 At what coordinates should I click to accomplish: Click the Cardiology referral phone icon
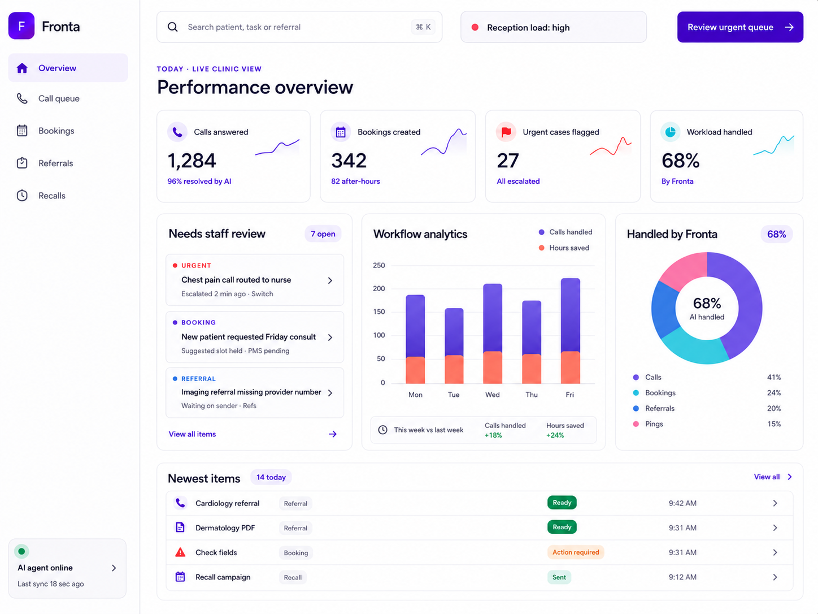tap(180, 503)
